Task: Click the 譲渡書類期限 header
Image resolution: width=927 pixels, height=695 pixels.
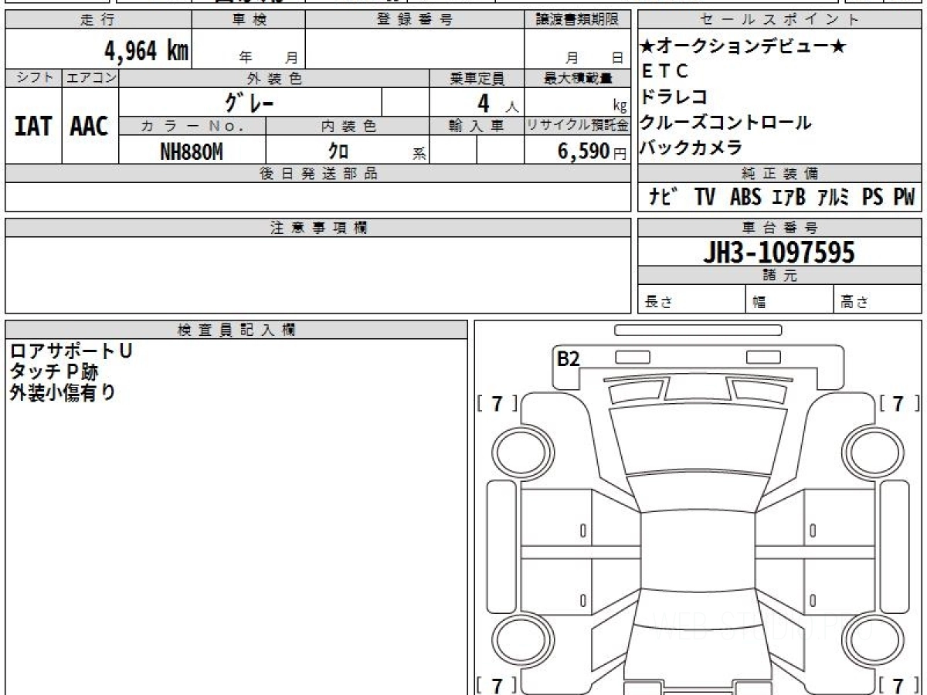Action: click(x=578, y=20)
